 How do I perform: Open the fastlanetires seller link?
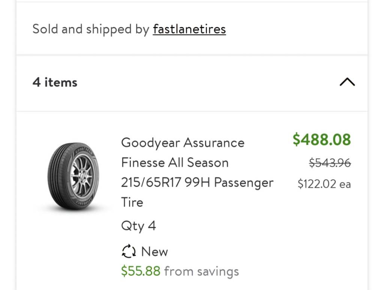[189, 29]
